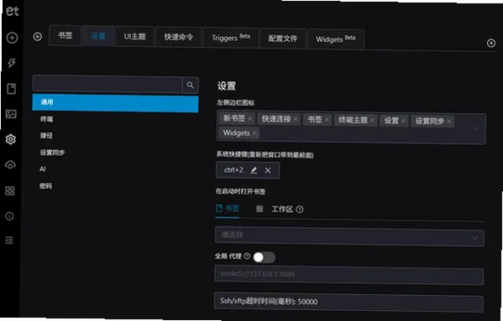Switch to the 快速命令 tab
The height and width of the screenshot is (321, 503).
click(x=179, y=37)
